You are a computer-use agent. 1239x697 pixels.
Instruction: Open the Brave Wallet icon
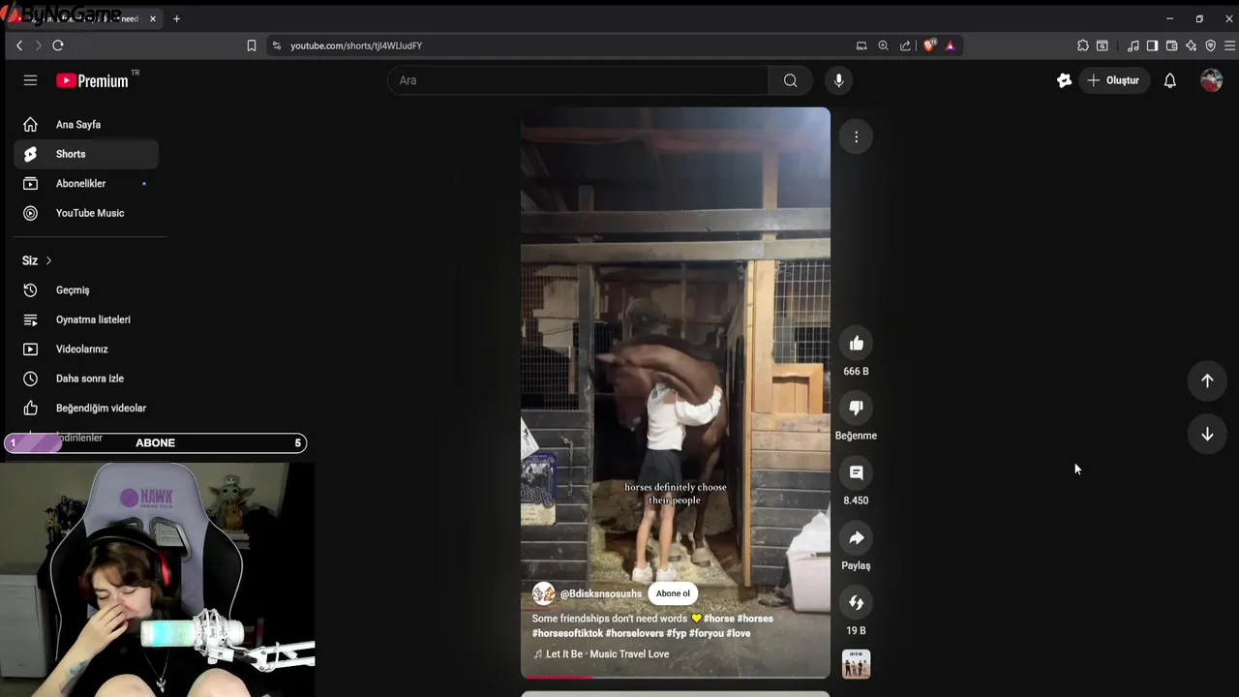pos(1171,45)
